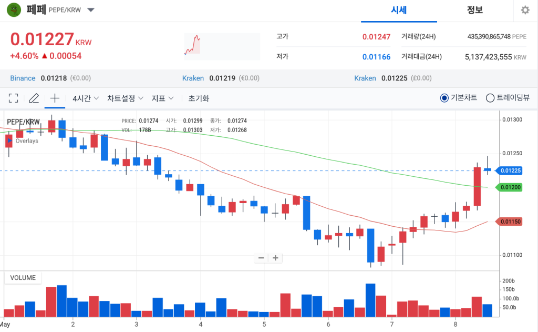Open the Binance price link

click(23, 78)
